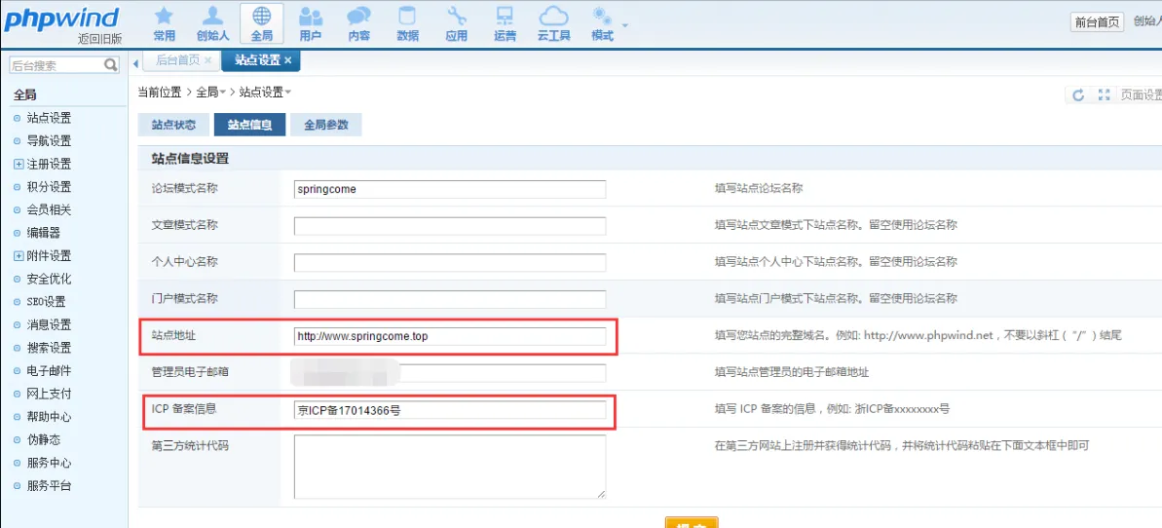Click the 论坛模式名称 input field

pos(450,189)
